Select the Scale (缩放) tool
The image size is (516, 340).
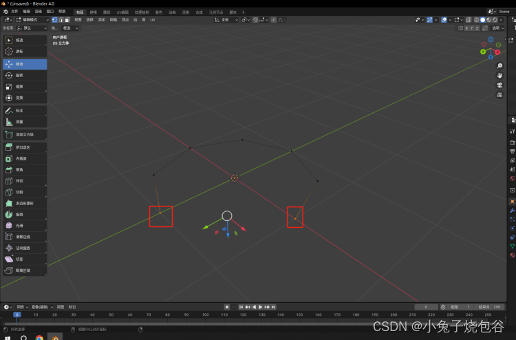[25, 87]
